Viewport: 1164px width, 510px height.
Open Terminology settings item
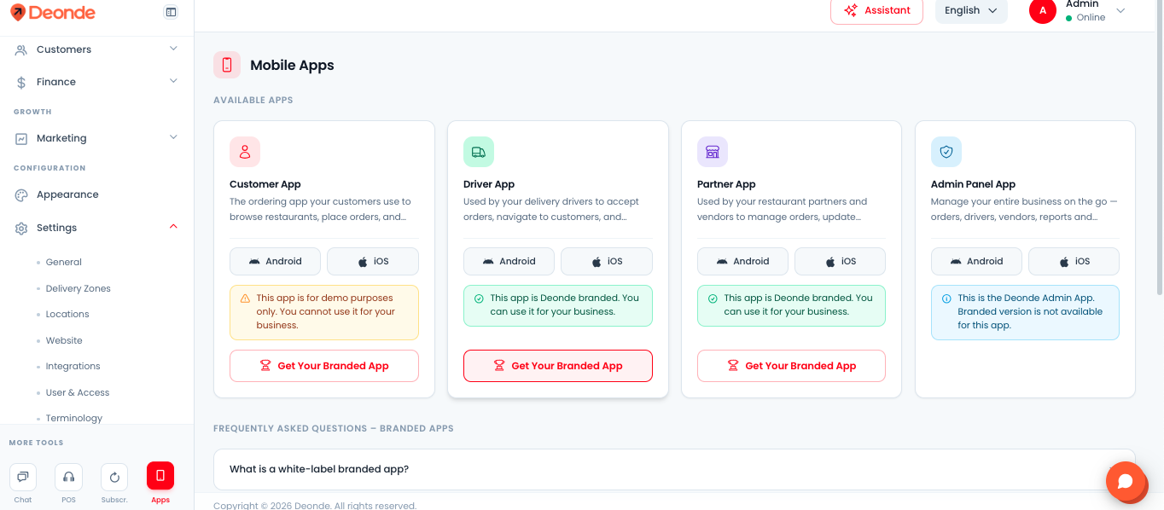tap(74, 418)
